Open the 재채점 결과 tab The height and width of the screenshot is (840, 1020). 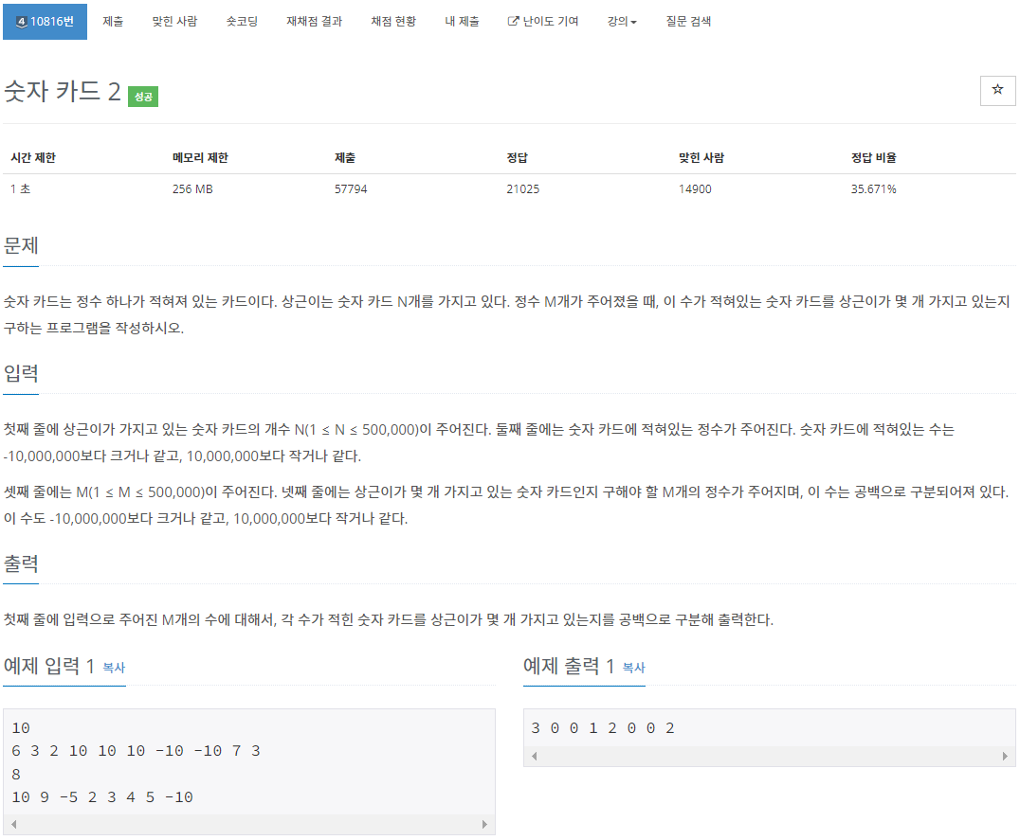pyautogui.click(x=314, y=22)
